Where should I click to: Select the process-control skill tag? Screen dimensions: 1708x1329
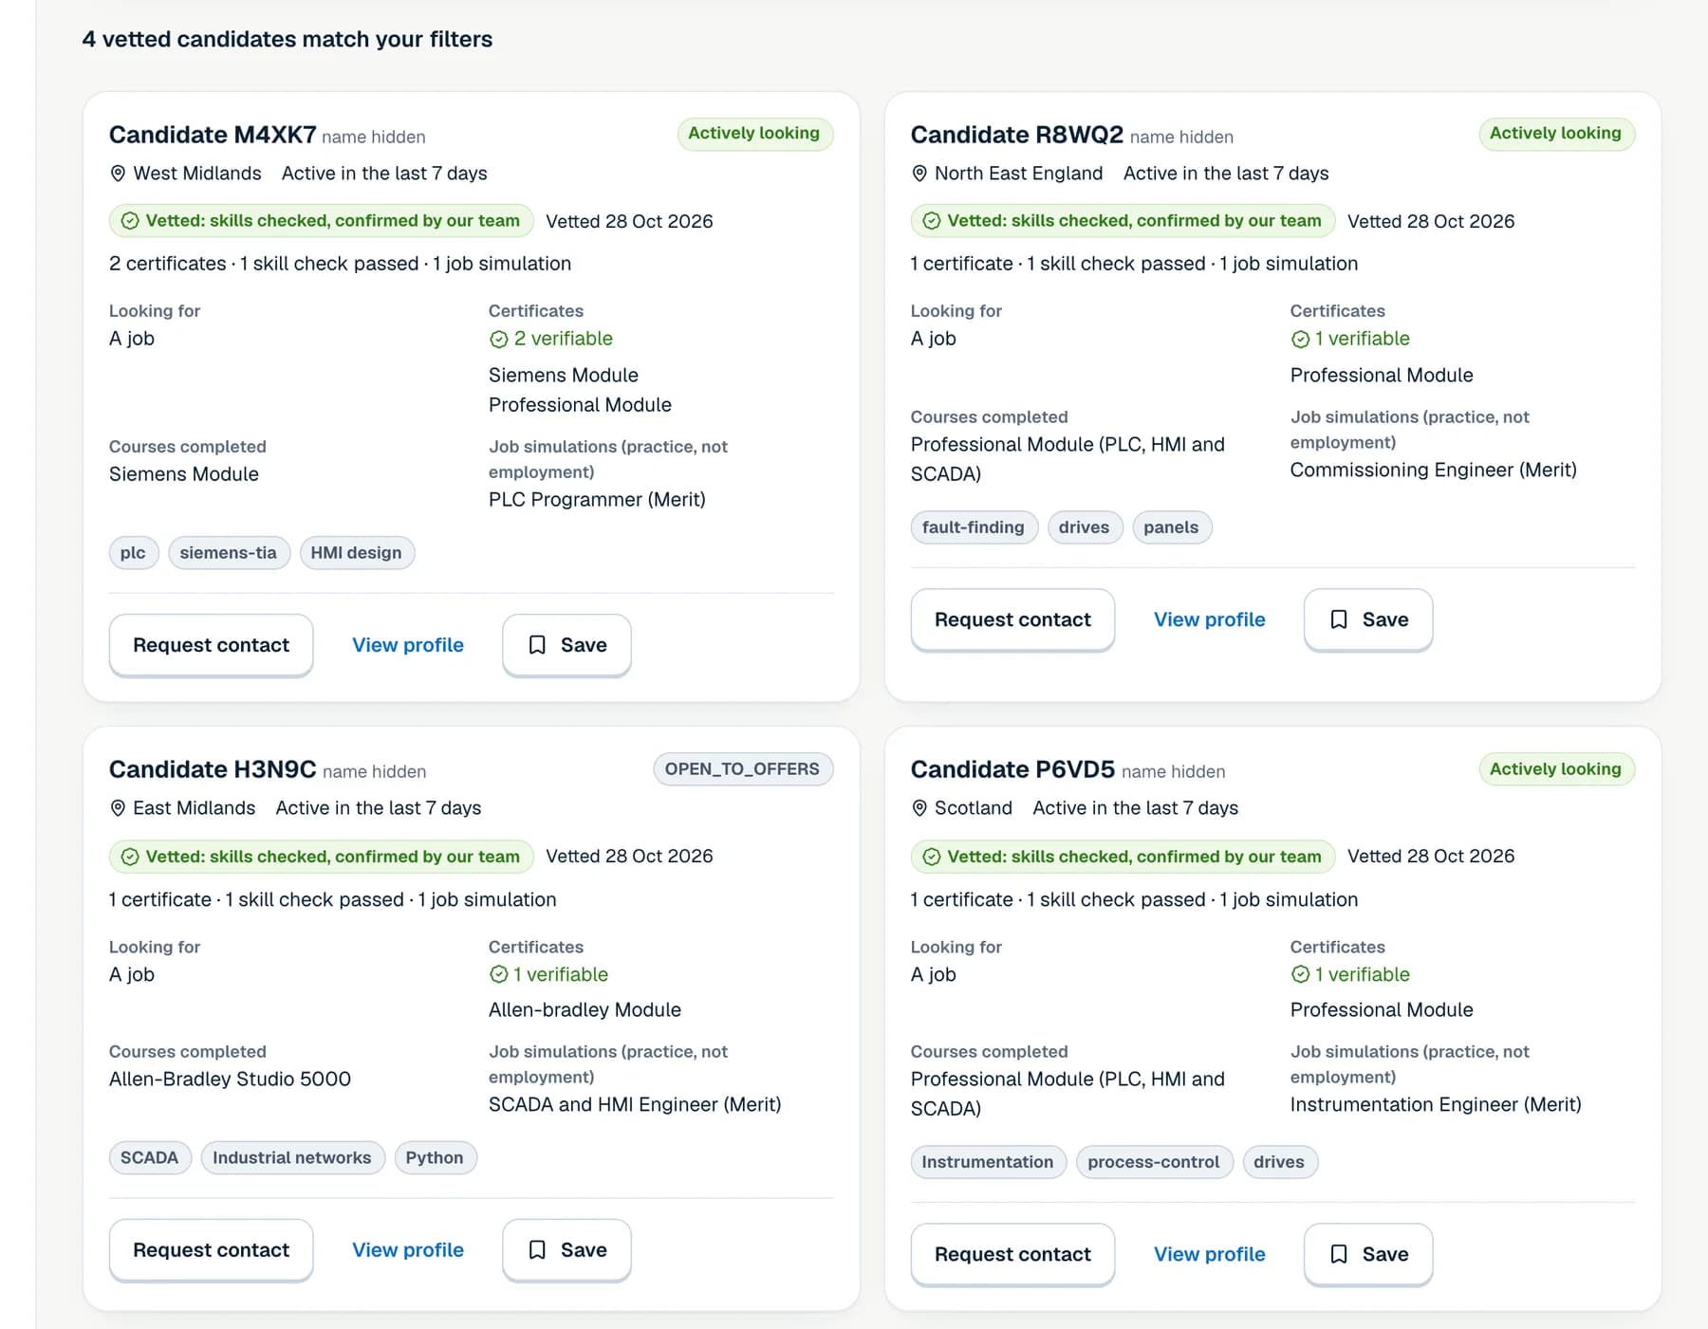[1154, 1162]
